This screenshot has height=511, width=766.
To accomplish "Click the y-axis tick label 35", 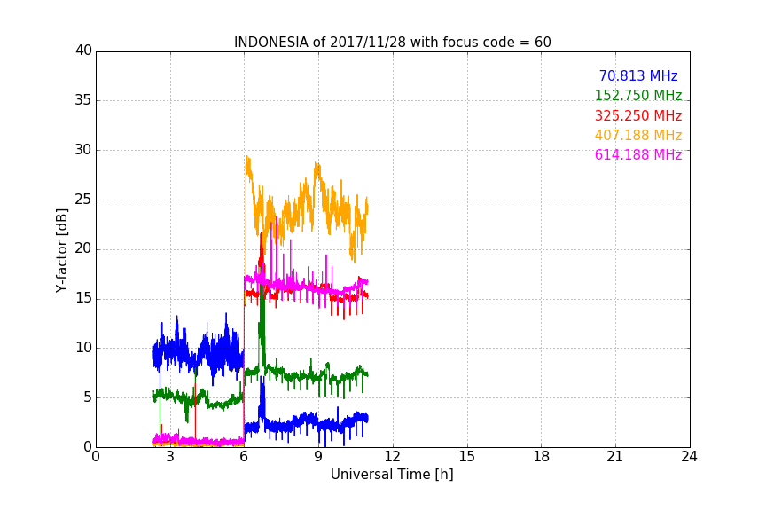I will coord(83,100).
